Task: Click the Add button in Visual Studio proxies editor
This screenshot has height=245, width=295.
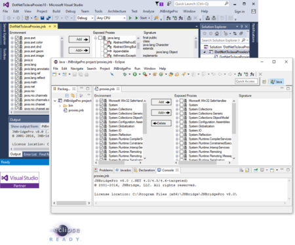Action: 79,39
